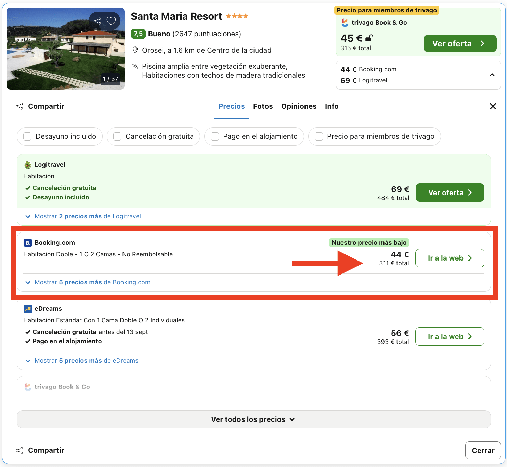507x467 pixels.
Task: Click Ver oferta for trivago Book & Go
Action: tap(460, 43)
